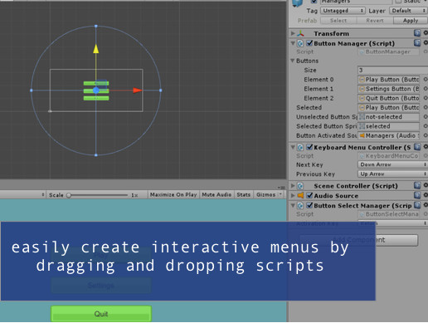Click object picker circle for Element 0

(x=426, y=80)
